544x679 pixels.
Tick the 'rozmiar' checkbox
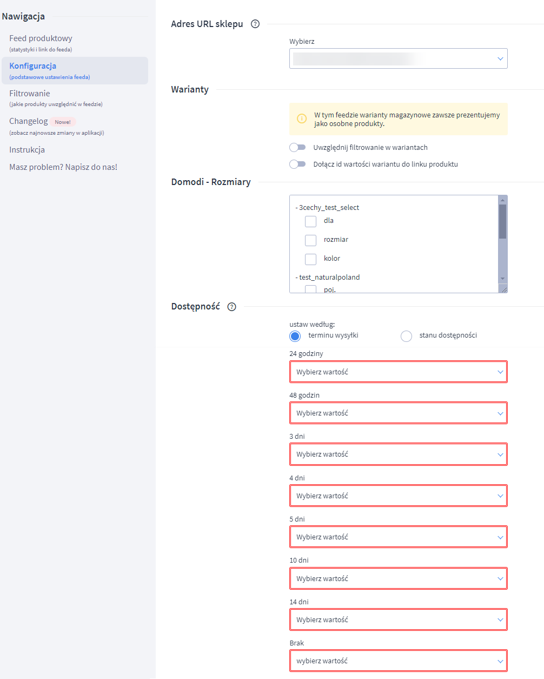click(310, 240)
